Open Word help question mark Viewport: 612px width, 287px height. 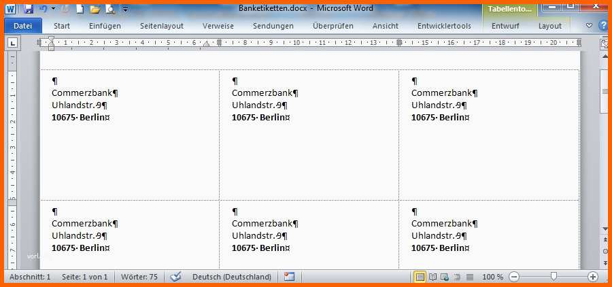(603, 26)
